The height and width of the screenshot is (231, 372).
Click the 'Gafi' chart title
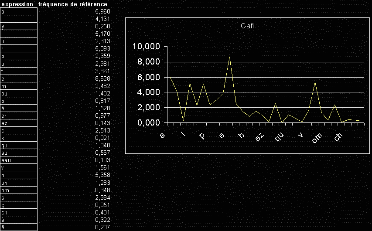pyautogui.click(x=248, y=26)
